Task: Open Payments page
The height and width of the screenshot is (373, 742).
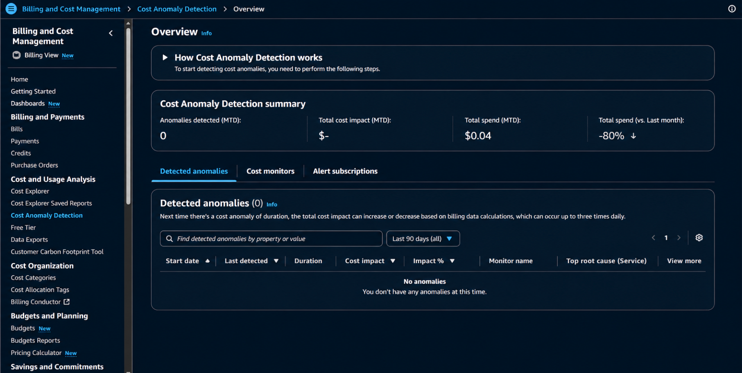Action: pyautogui.click(x=25, y=141)
